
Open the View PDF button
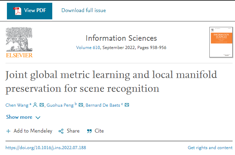[x=29, y=10]
